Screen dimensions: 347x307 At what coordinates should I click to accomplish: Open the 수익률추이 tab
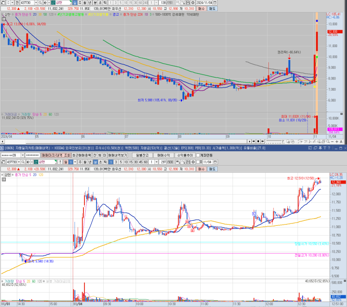(x=185, y=155)
